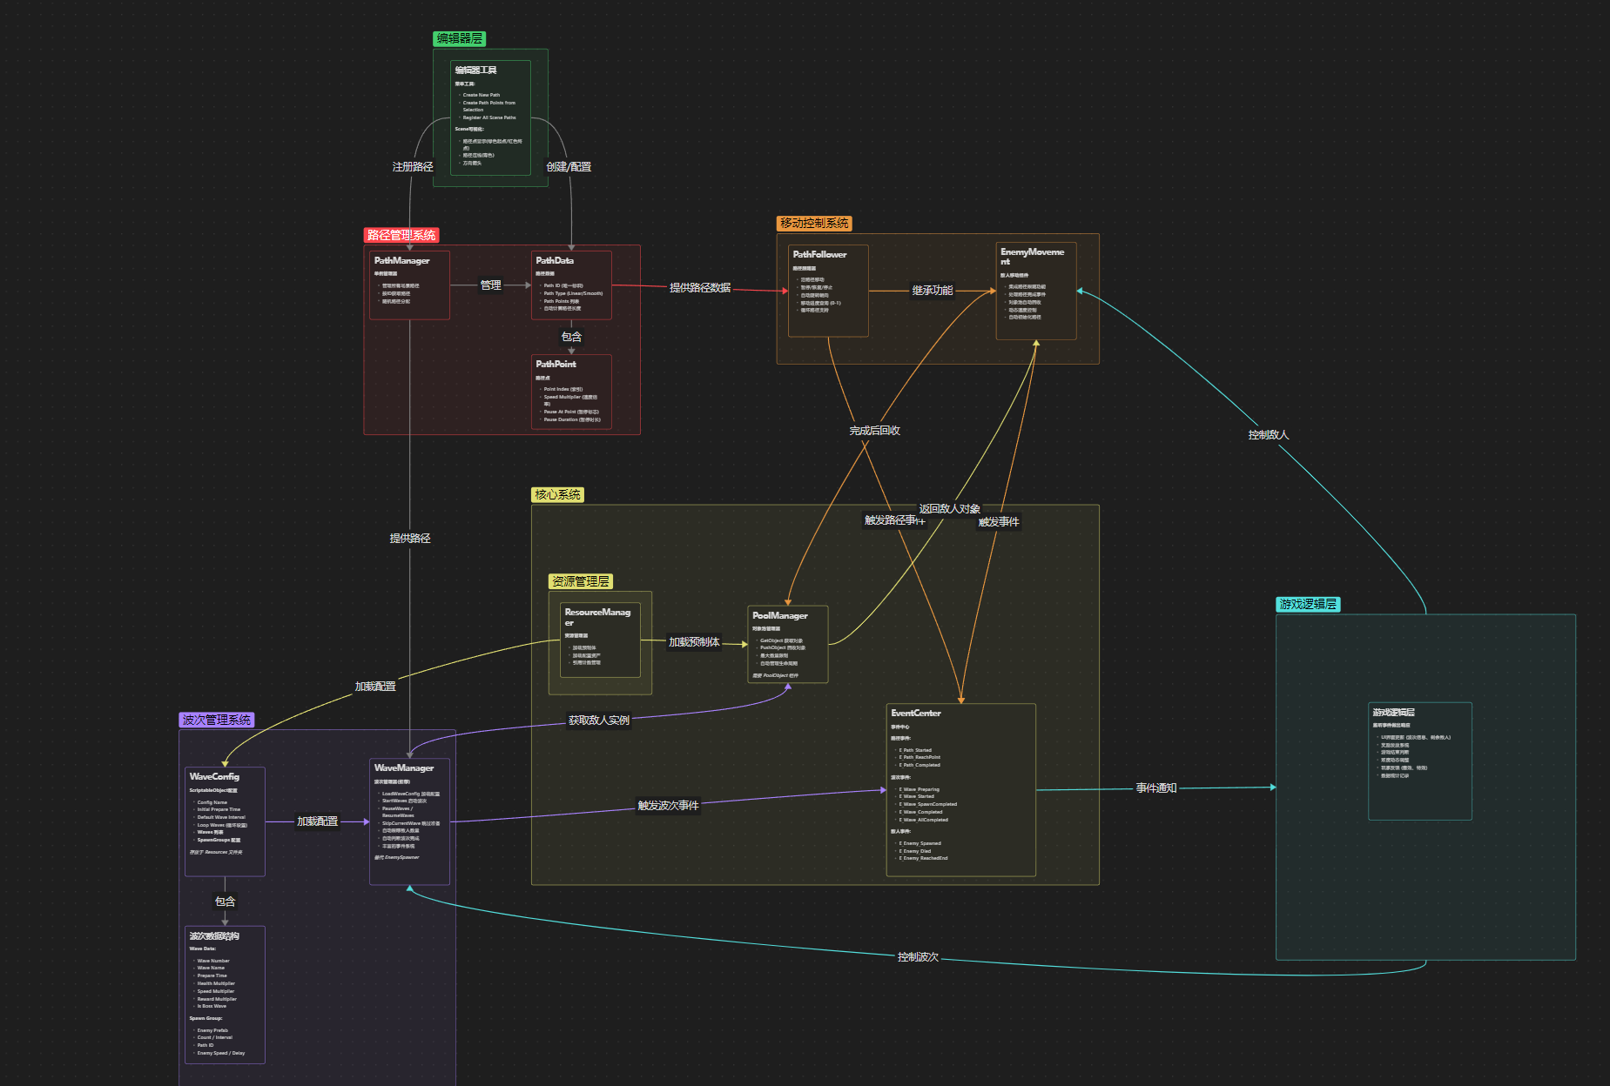Click Is Boss Wave in 波次数据结构

pos(212,1006)
